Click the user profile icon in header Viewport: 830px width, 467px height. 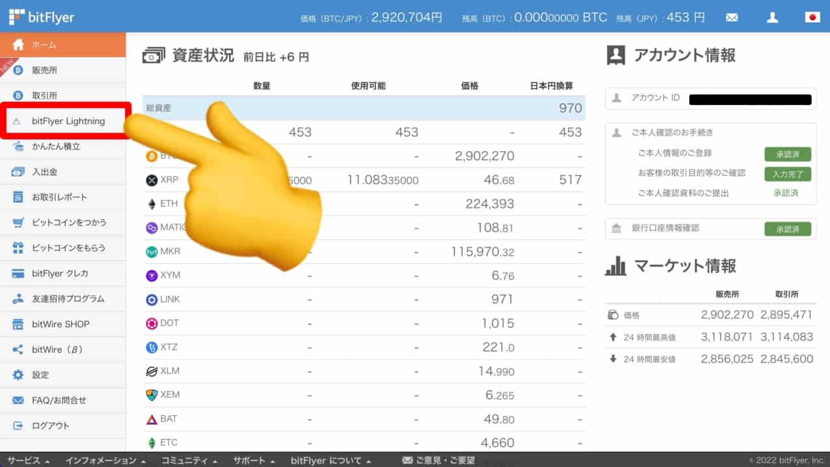pos(772,18)
